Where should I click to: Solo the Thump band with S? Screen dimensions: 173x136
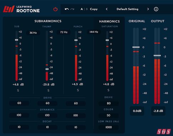point(48,91)
